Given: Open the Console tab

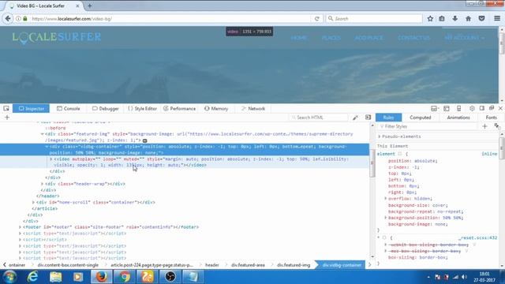Looking at the screenshot, I should (69, 109).
